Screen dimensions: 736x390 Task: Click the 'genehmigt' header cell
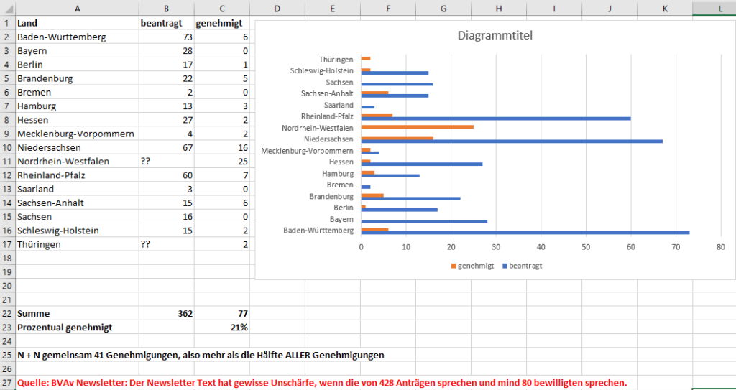coord(222,23)
